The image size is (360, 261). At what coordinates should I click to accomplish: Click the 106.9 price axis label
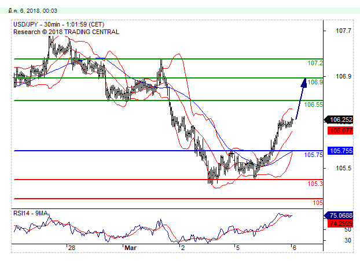click(x=343, y=76)
